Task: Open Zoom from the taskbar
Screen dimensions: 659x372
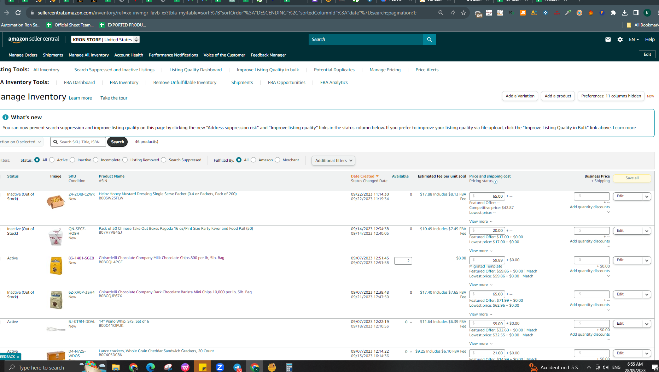Action: click(x=220, y=367)
